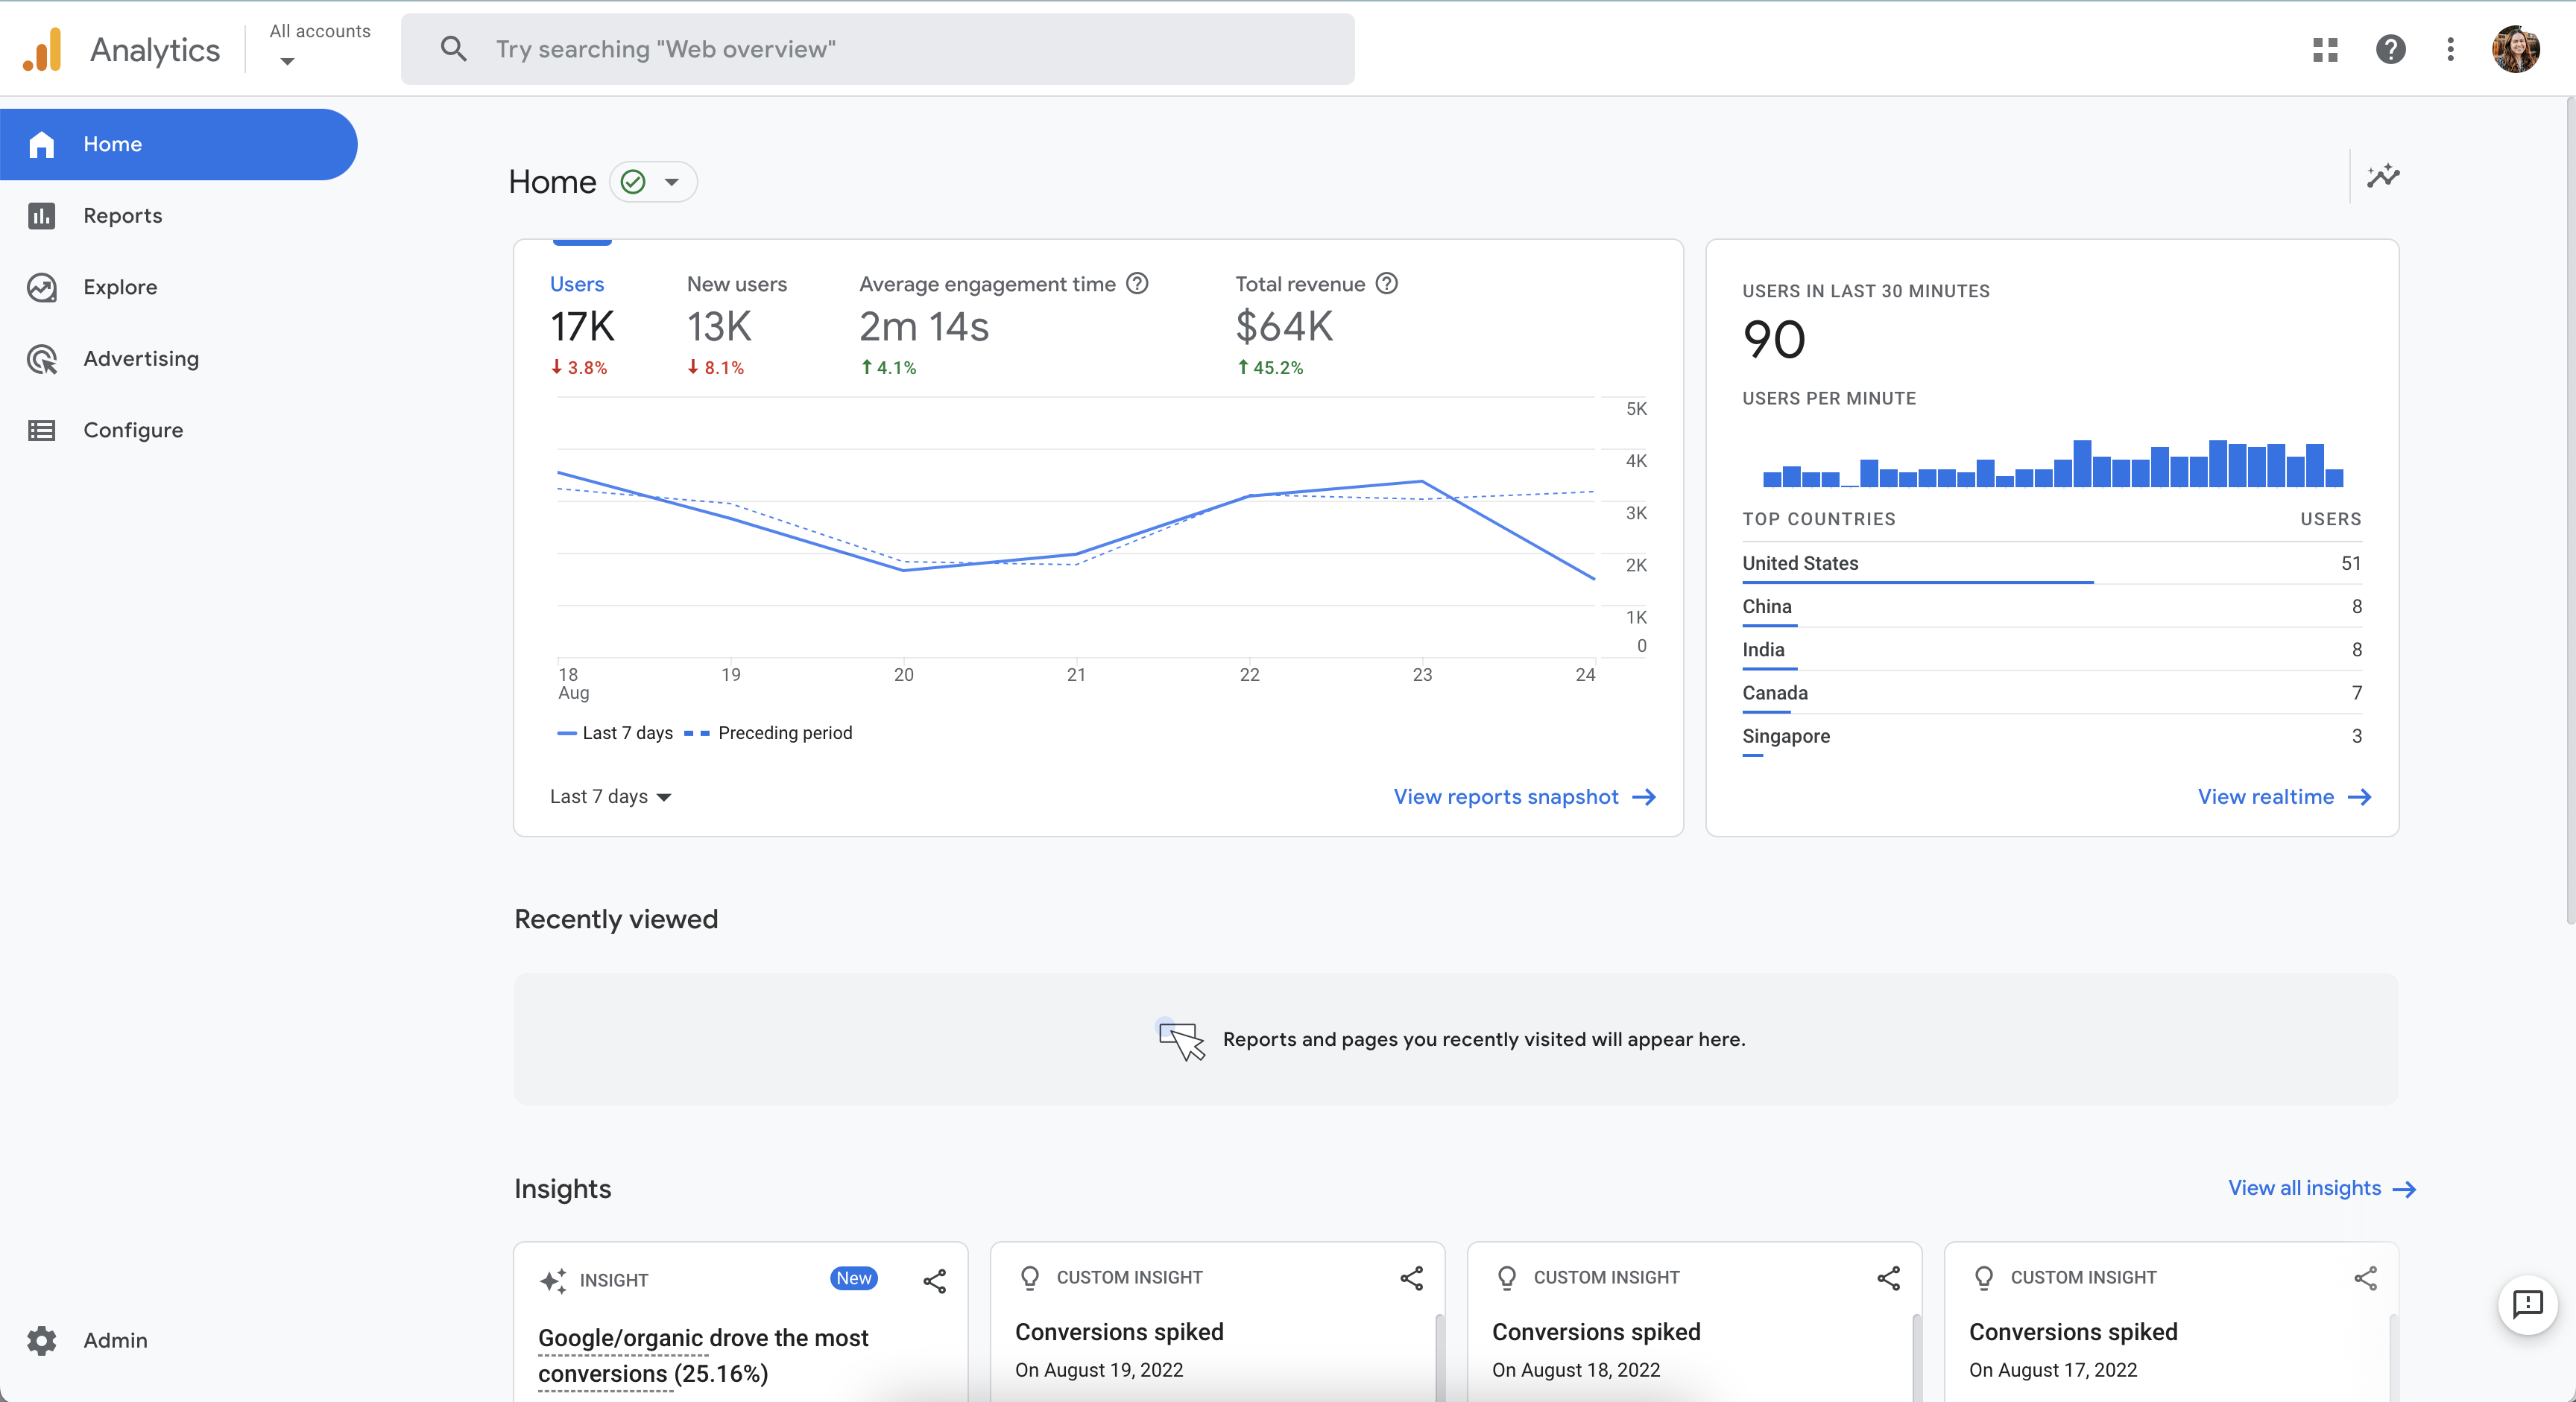Share the Google/organic insight card
Screen dimensions: 2576x1402
tap(934, 1280)
